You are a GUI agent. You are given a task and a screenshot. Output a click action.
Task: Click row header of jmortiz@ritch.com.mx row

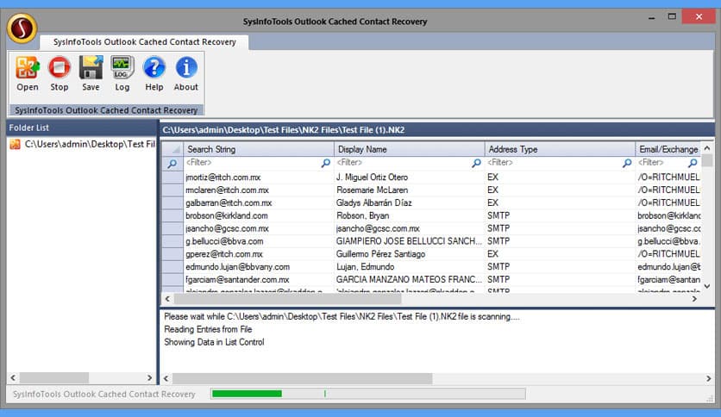pos(172,177)
